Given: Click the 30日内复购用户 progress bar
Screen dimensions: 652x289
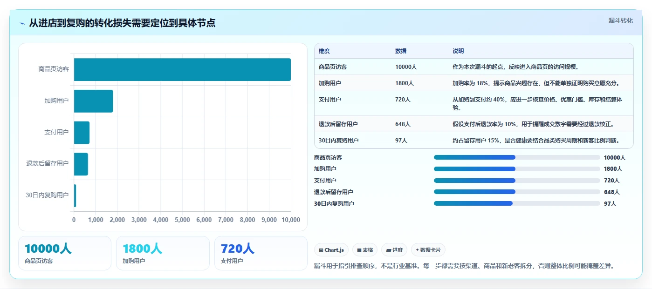Looking at the screenshot, I should point(517,203).
